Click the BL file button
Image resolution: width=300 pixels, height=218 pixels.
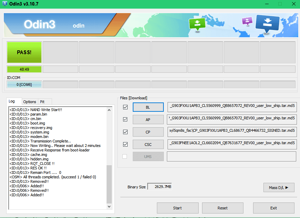(148, 107)
